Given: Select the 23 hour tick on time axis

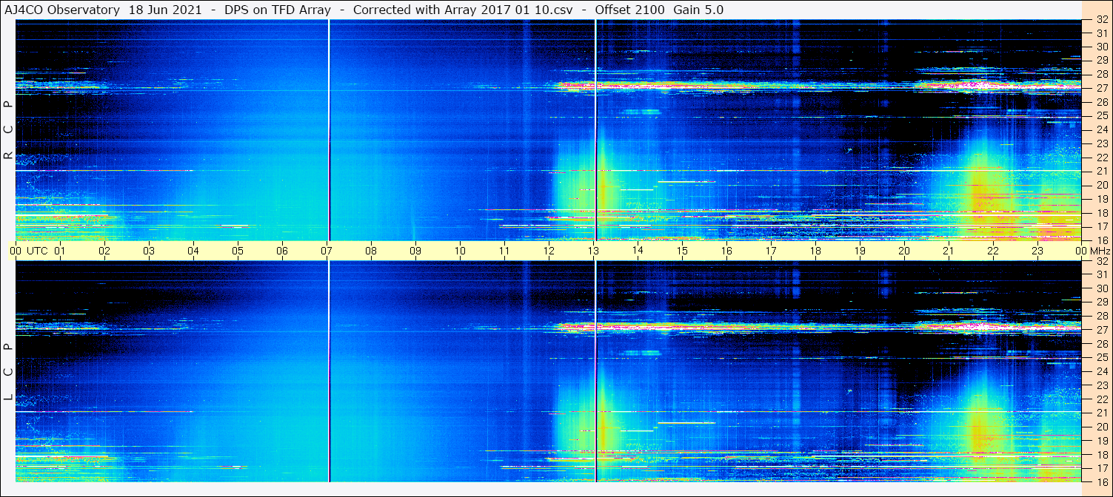Looking at the screenshot, I should coord(1037,251).
